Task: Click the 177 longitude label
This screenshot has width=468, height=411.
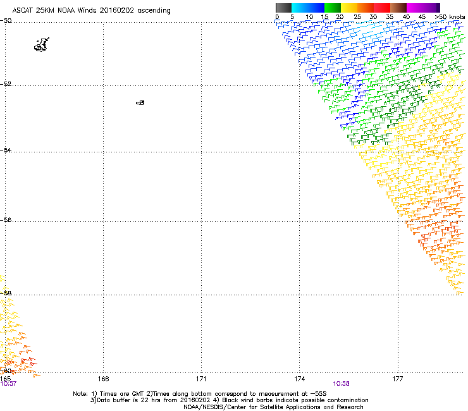Action: (398, 379)
